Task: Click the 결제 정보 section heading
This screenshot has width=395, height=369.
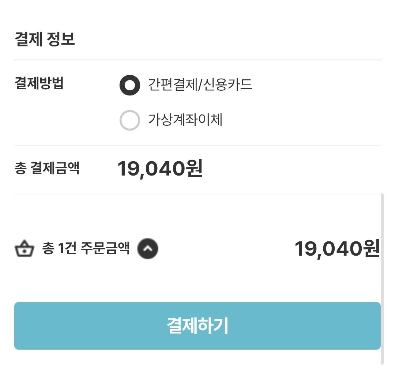Action: 45,39
